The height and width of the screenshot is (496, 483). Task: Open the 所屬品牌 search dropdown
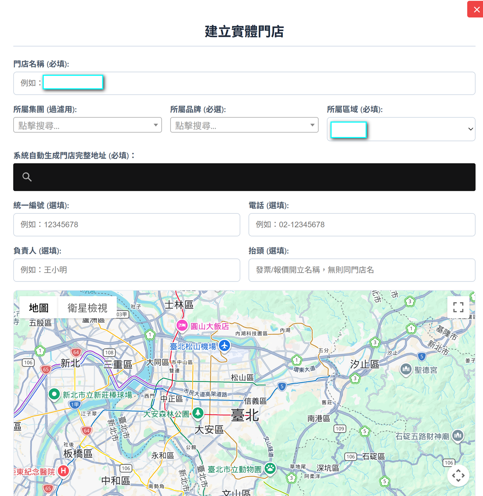pos(244,125)
